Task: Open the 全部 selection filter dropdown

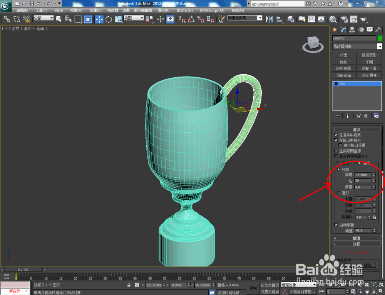Action: tap(43, 18)
